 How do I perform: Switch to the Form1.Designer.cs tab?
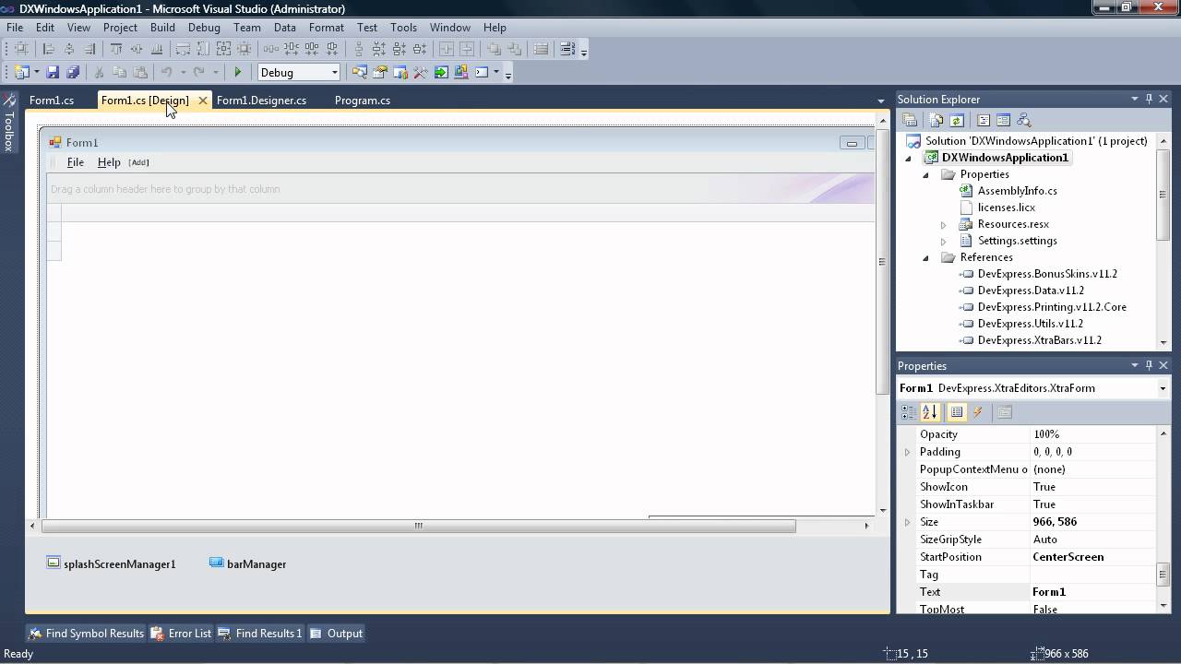(x=261, y=101)
